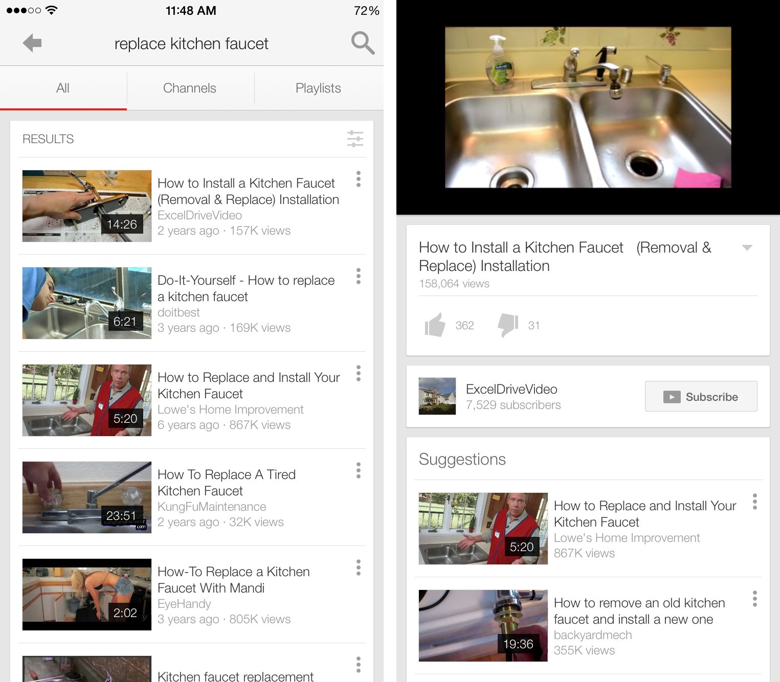Open Do-It-Yourself How to replace kitchen faucet title
The image size is (780, 682).
246,288
